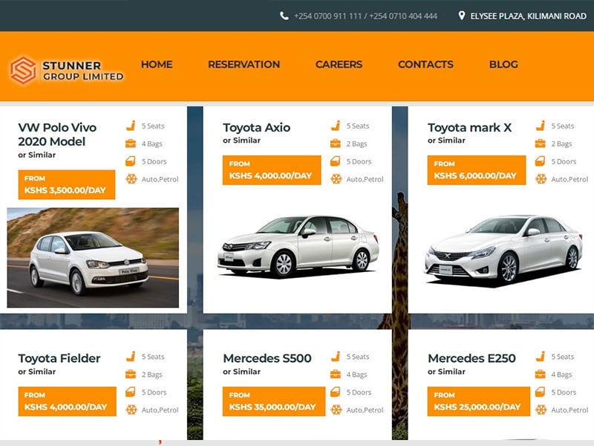Click the Stunner Group Limited logo
The image size is (594, 446).
click(67, 70)
